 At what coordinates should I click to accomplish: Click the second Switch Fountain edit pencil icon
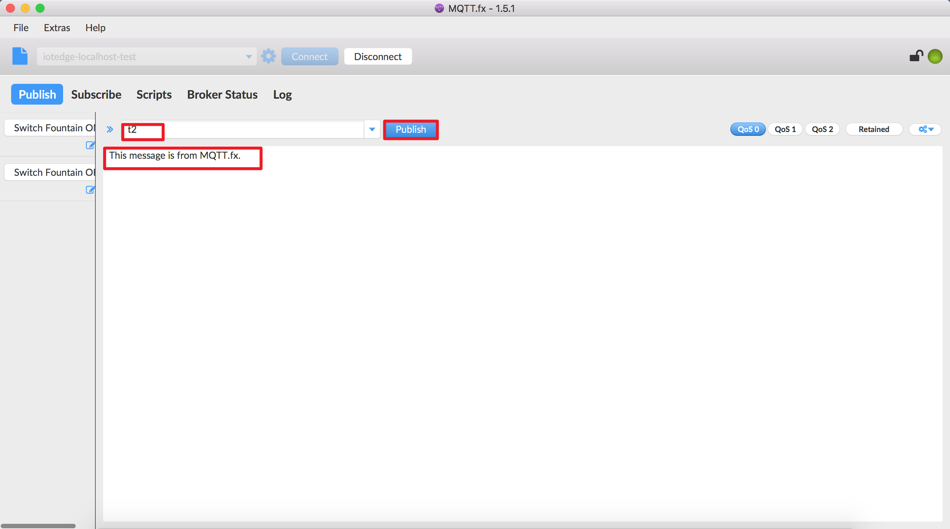(x=90, y=190)
